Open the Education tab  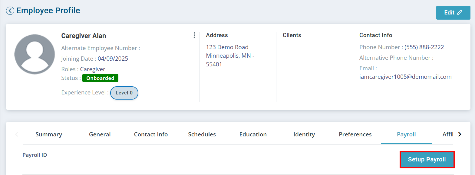(x=253, y=135)
